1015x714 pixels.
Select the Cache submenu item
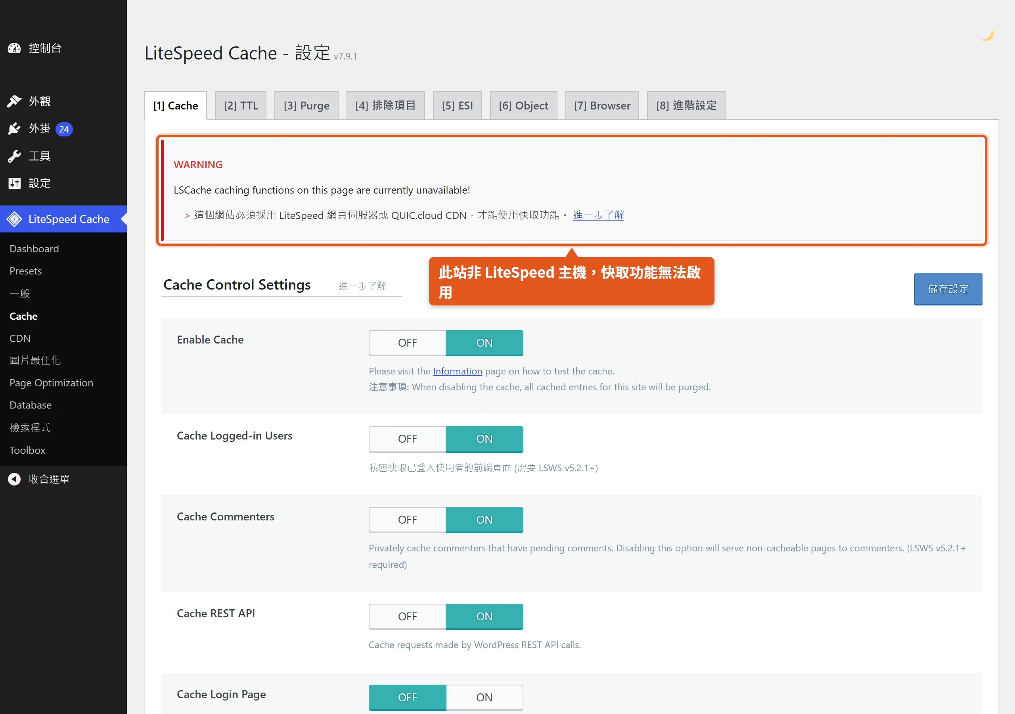tap(23, 316)
